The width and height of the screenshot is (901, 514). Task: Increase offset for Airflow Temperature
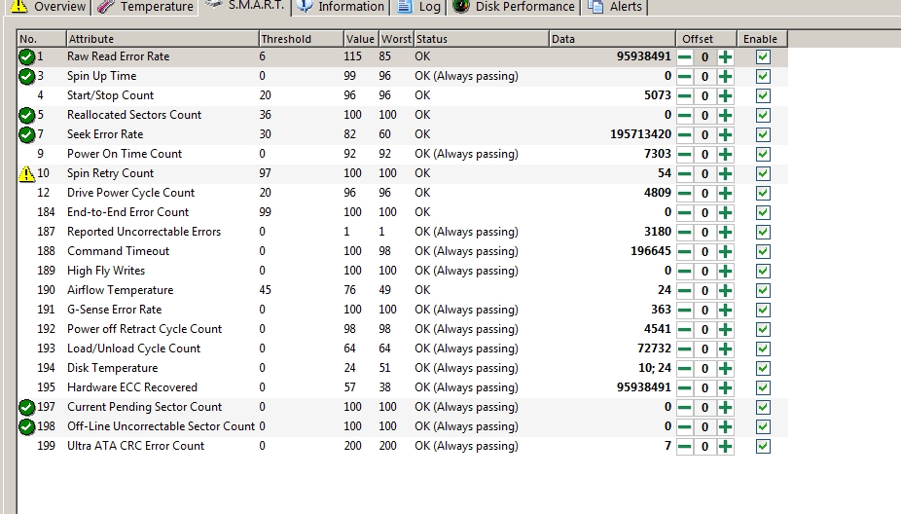[725, 290]
